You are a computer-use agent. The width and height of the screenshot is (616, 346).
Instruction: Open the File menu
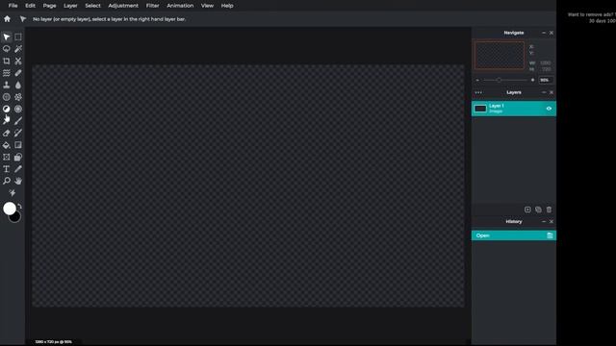click(x=13, y=6)
